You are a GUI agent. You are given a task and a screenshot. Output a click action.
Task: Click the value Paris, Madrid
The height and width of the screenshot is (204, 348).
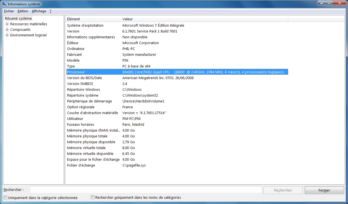click(133, 124)
